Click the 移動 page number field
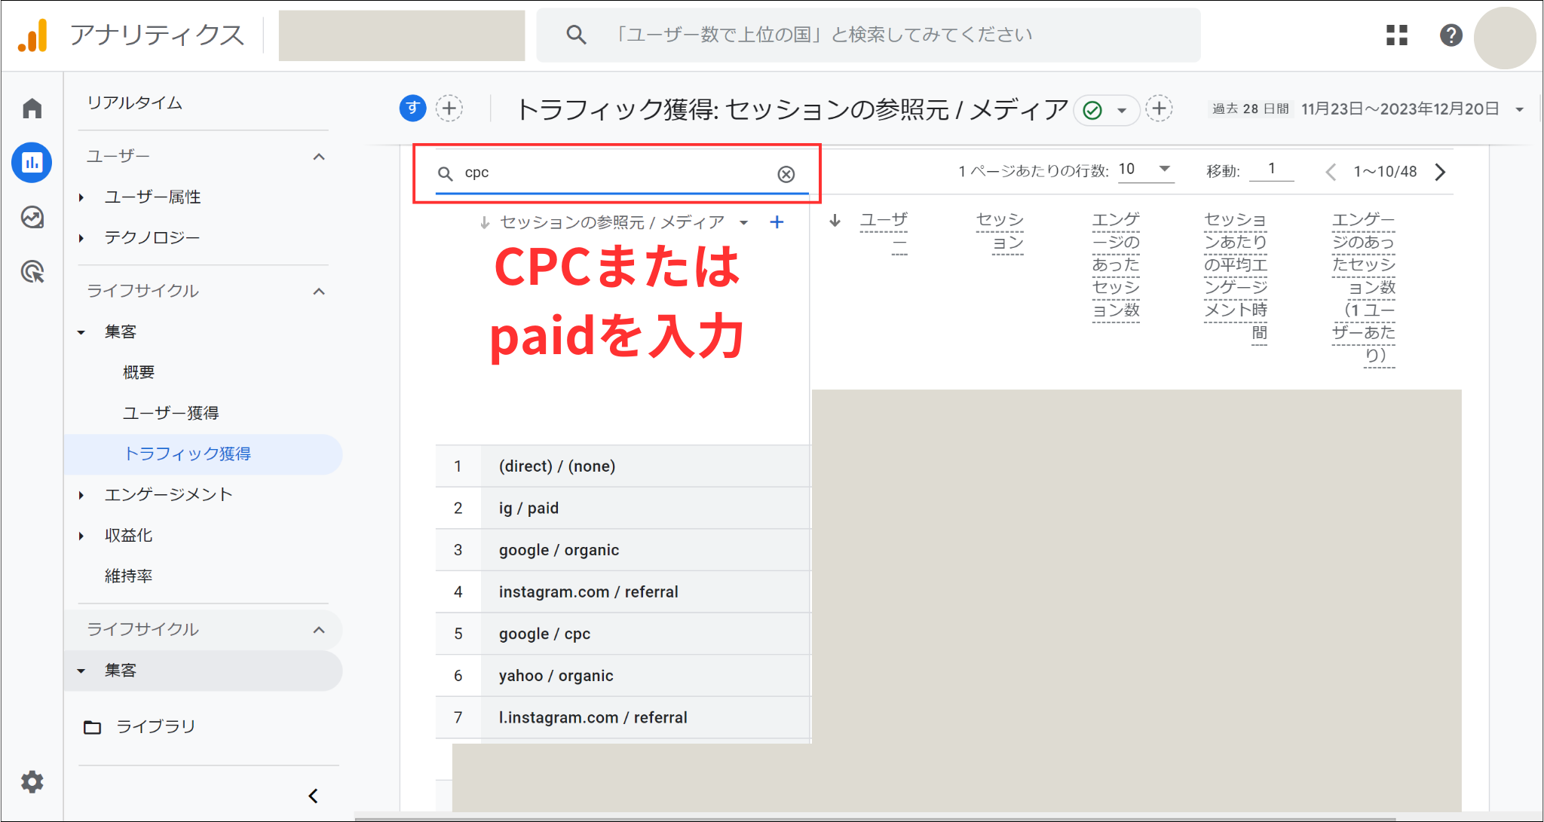1544x822 pixels. (1272, 169)
